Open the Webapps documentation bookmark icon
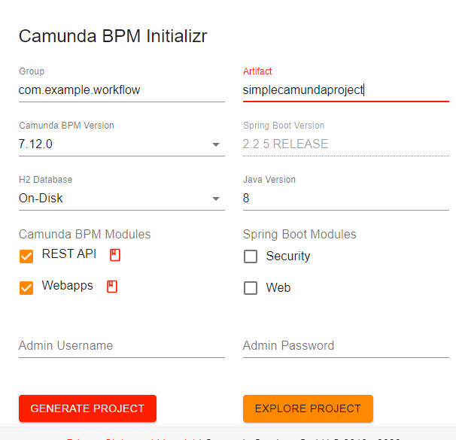 (112, 287)
